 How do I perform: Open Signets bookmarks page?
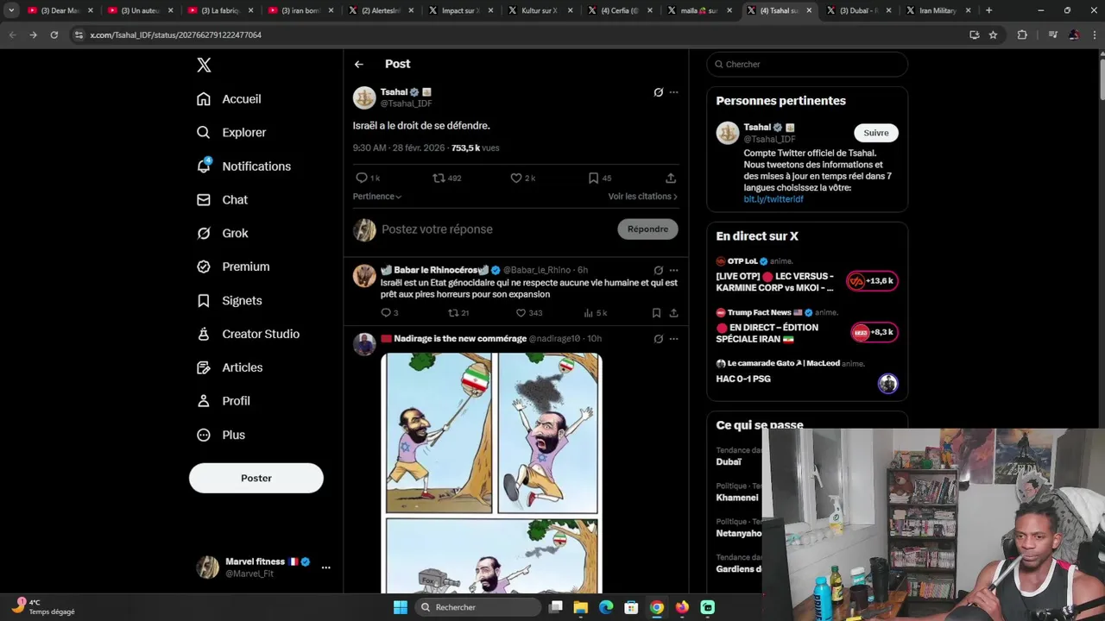coord(229,301)
